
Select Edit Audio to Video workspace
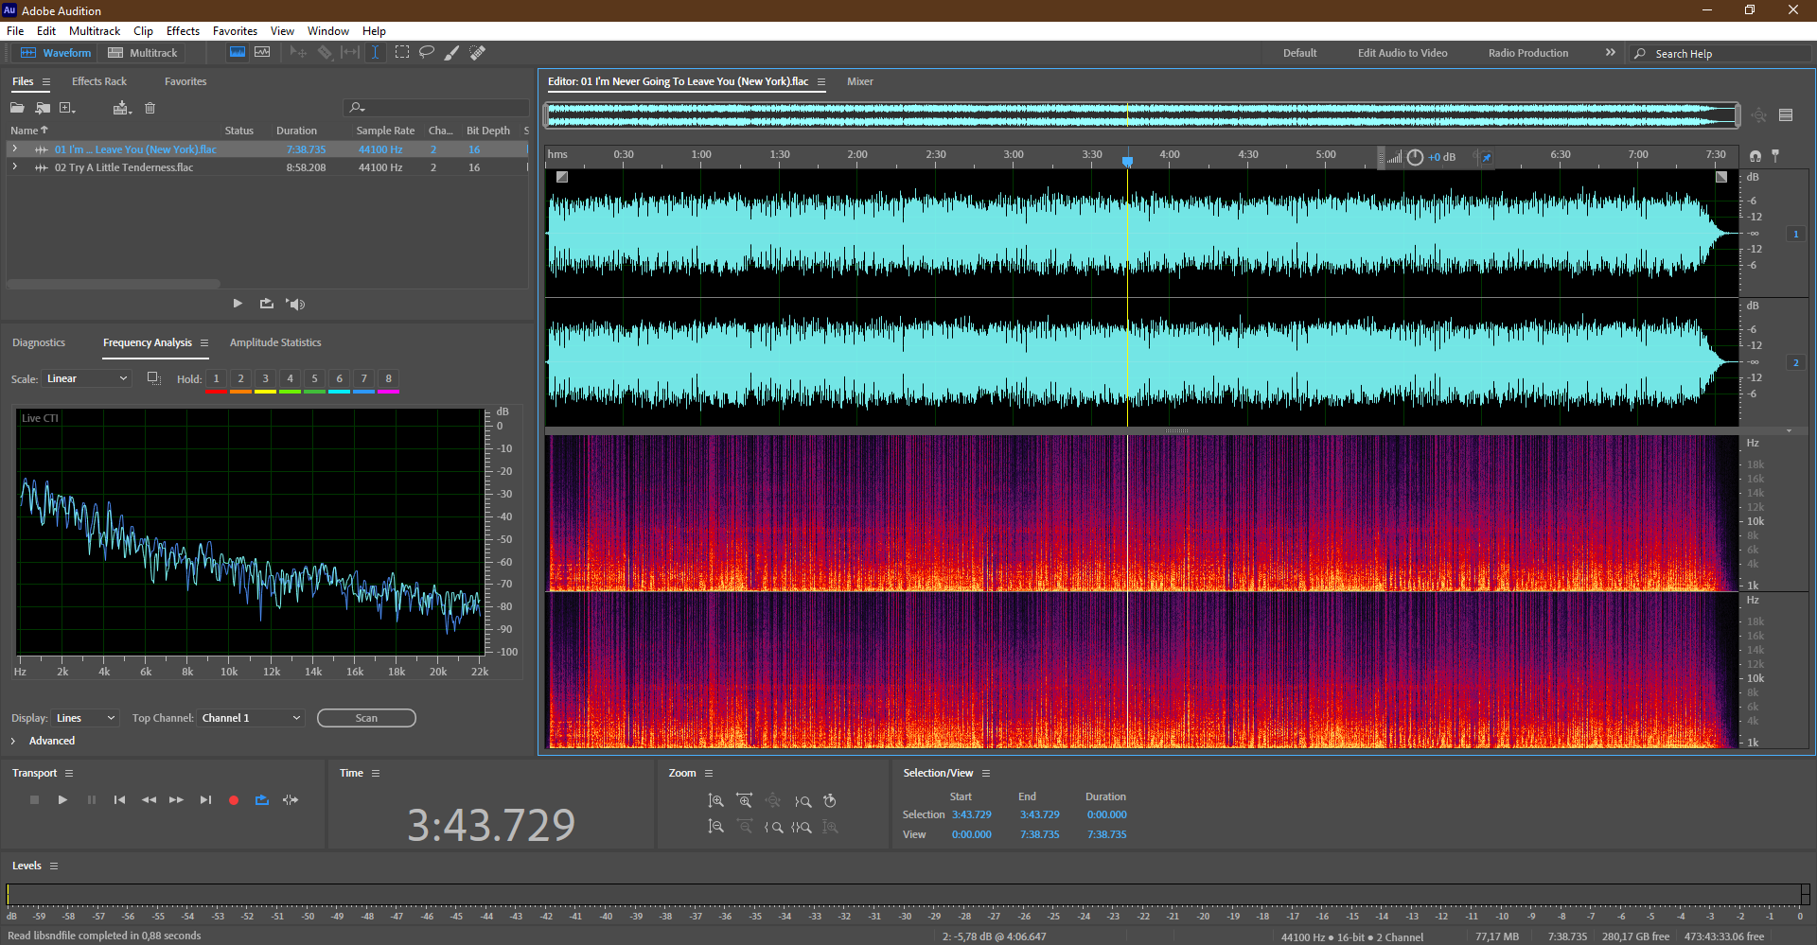[x=1402, y=53]
